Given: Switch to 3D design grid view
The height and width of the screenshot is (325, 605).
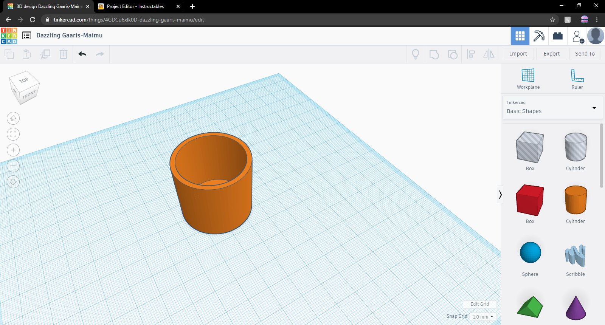Looking at the screenshot, I should [520, 36].
